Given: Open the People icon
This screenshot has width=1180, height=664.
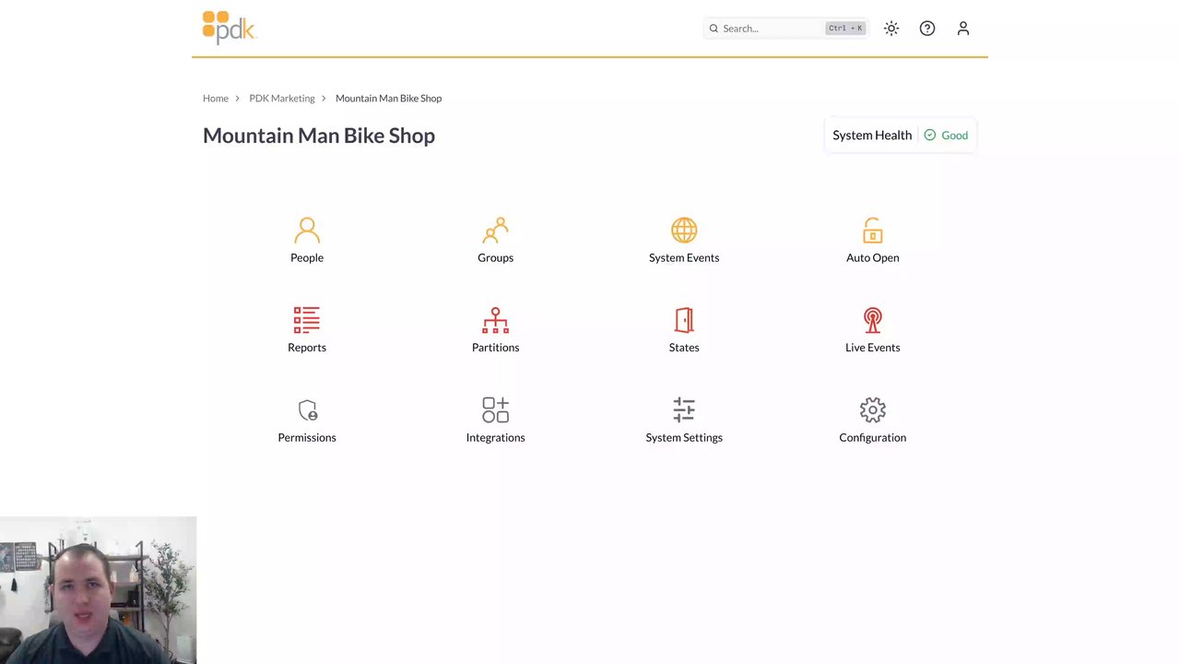Looking at the screenshot, I should pyautogui.click(x=307, y=230).
